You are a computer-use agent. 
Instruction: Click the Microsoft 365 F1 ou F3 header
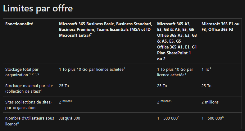[x=220, y=27]
